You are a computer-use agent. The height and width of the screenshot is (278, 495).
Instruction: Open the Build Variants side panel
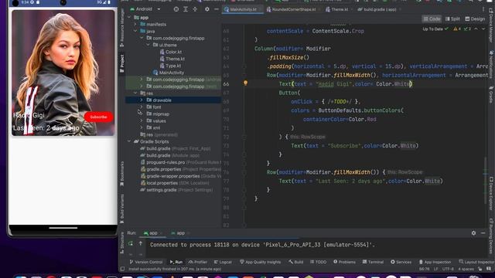click(x=122, y=208)
